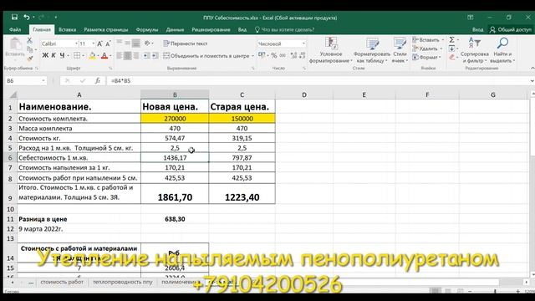The image size is (535, 301).
Task: Open Условное форматирование menu
Action: [x=331, y=50]
